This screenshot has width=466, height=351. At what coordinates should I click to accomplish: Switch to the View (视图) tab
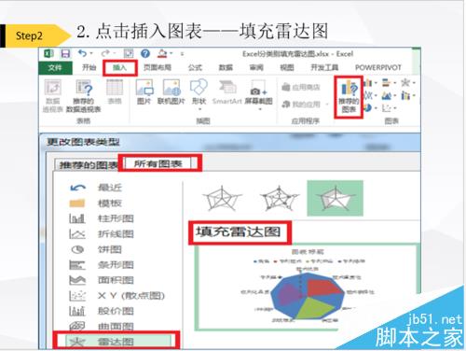287,67
